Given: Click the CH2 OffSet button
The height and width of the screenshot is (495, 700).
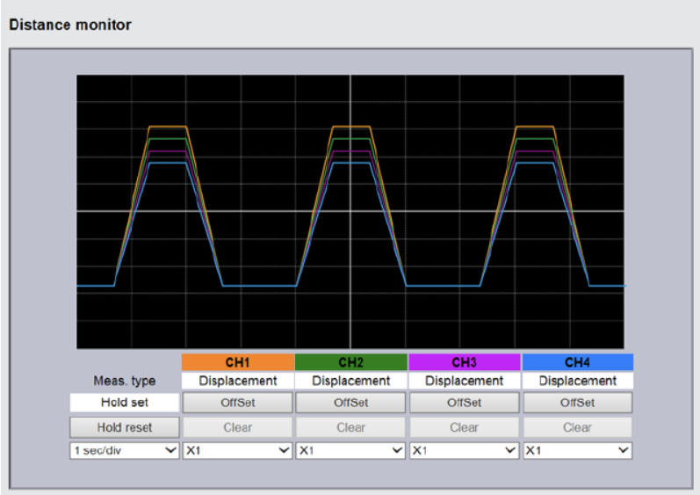Looking at the screenshot, I should 351,403.
